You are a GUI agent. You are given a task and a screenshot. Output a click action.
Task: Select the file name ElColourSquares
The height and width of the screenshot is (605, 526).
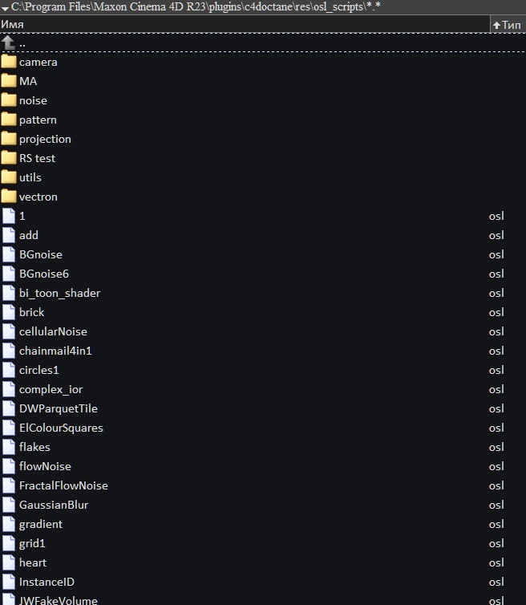61,428
